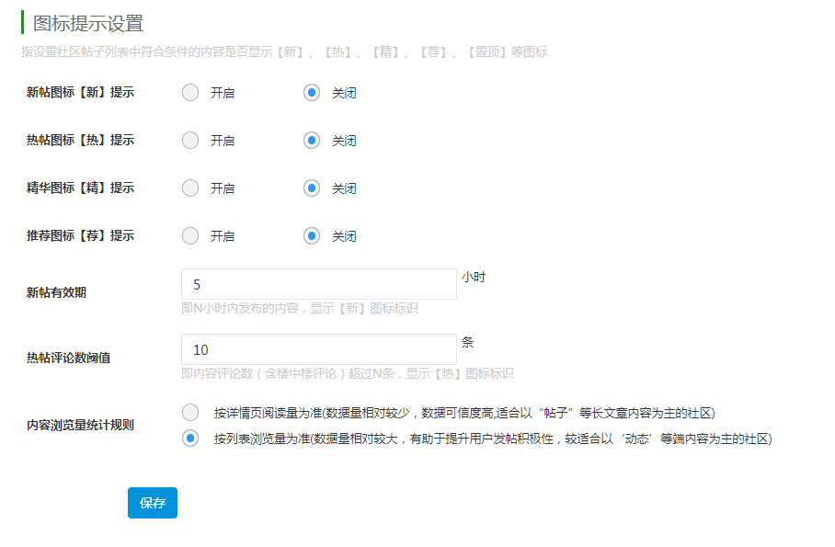Click the 小时 unit text

pos(474,277)
